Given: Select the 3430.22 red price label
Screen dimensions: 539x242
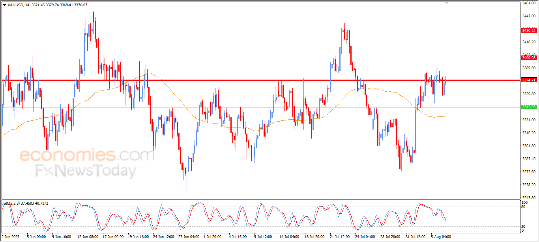Looking at the screenshot, I should (529, 30).
